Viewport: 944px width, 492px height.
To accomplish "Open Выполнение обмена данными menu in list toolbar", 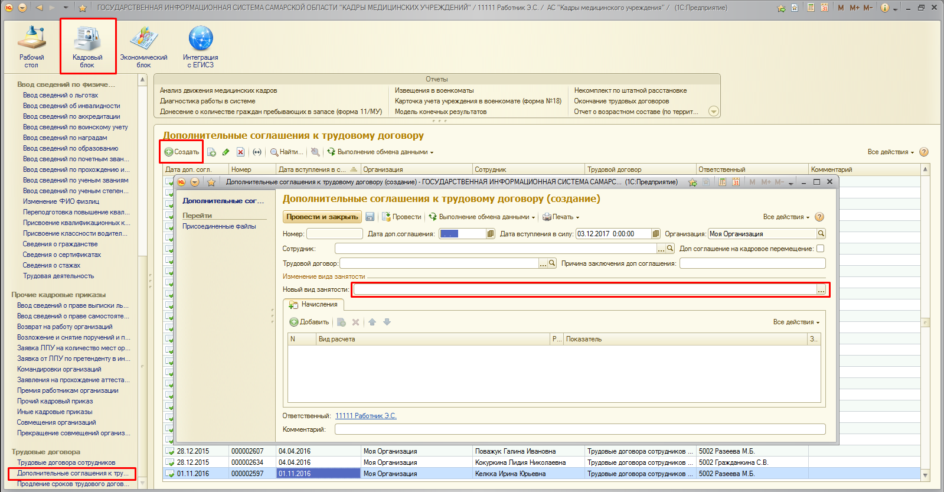I will click(x=380, y=152).
